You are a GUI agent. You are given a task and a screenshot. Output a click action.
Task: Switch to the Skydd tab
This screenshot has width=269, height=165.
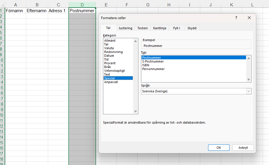point(192,28)
